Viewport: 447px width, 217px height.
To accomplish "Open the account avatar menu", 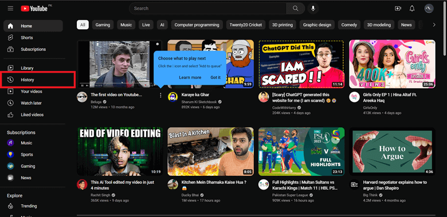I will [x=429, y=9].
